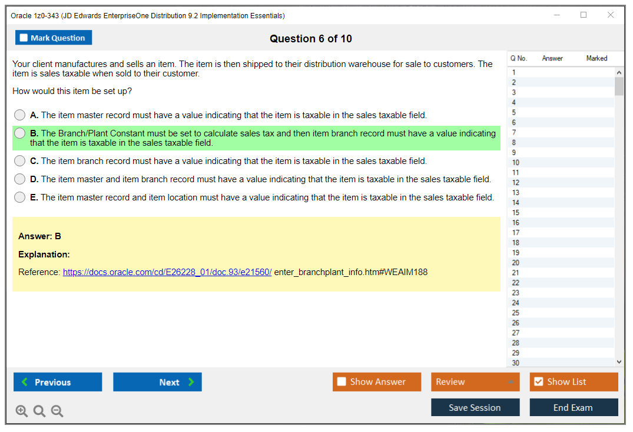Viewport: 633px width, 432px height.
Task: Toggle the Show Answer checkbox
Action: [342, 382]
